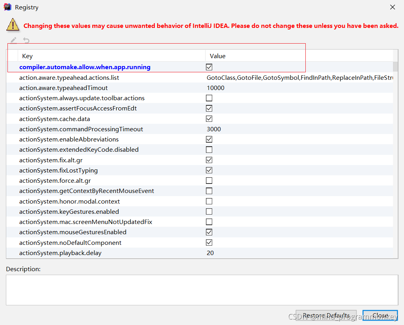Select the actionSystem.getContextByRecentMouseEvent key
The height and width of the screenshot is (325, 404).
point(86,191)
